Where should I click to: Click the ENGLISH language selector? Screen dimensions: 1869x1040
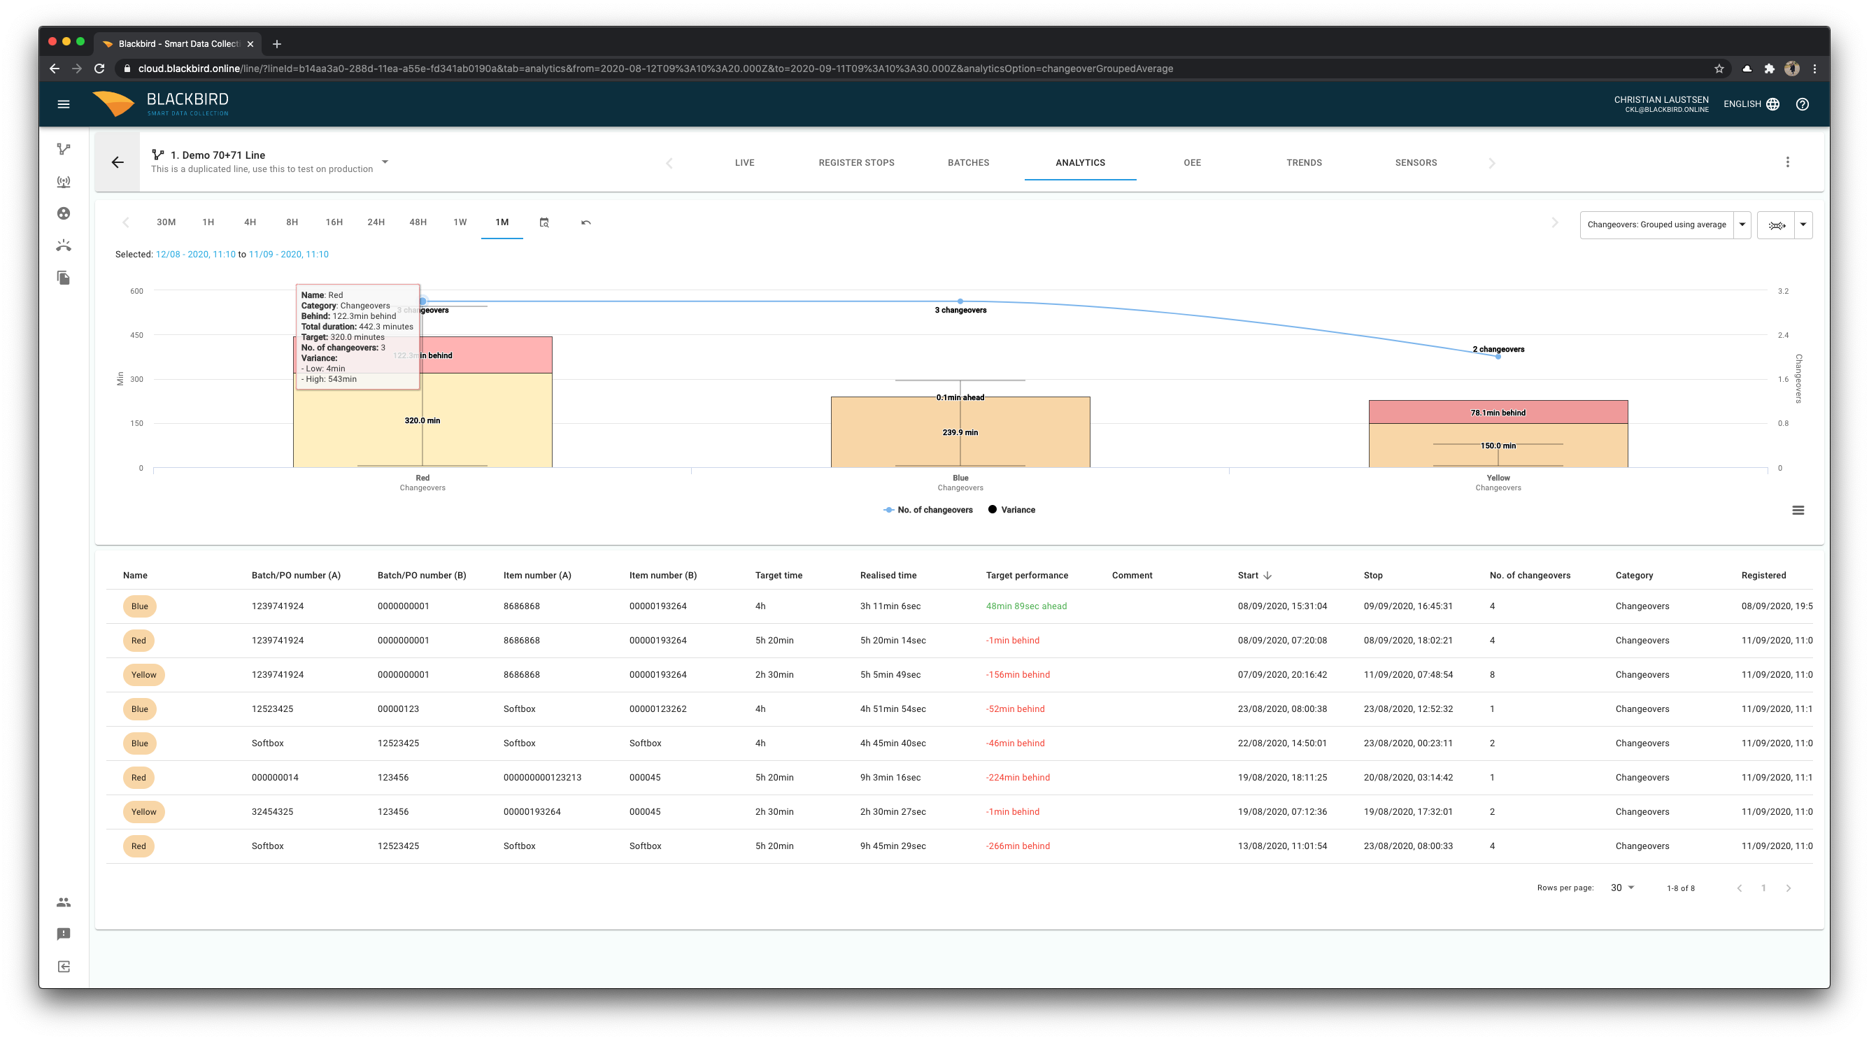[1751, 104]
